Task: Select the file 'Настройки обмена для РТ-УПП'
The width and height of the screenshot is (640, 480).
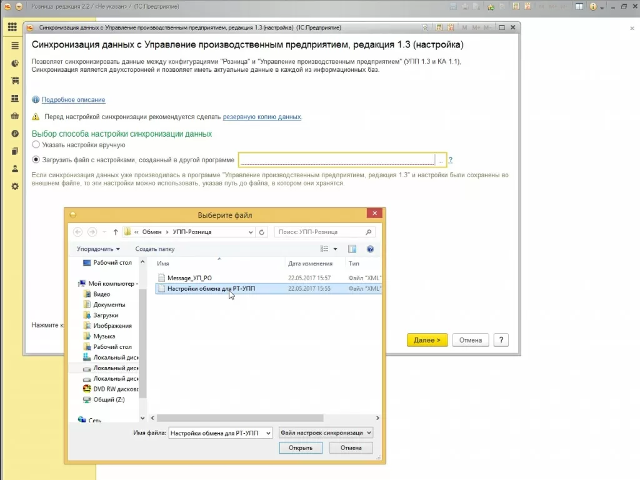Action: click(x=268, y=288)
